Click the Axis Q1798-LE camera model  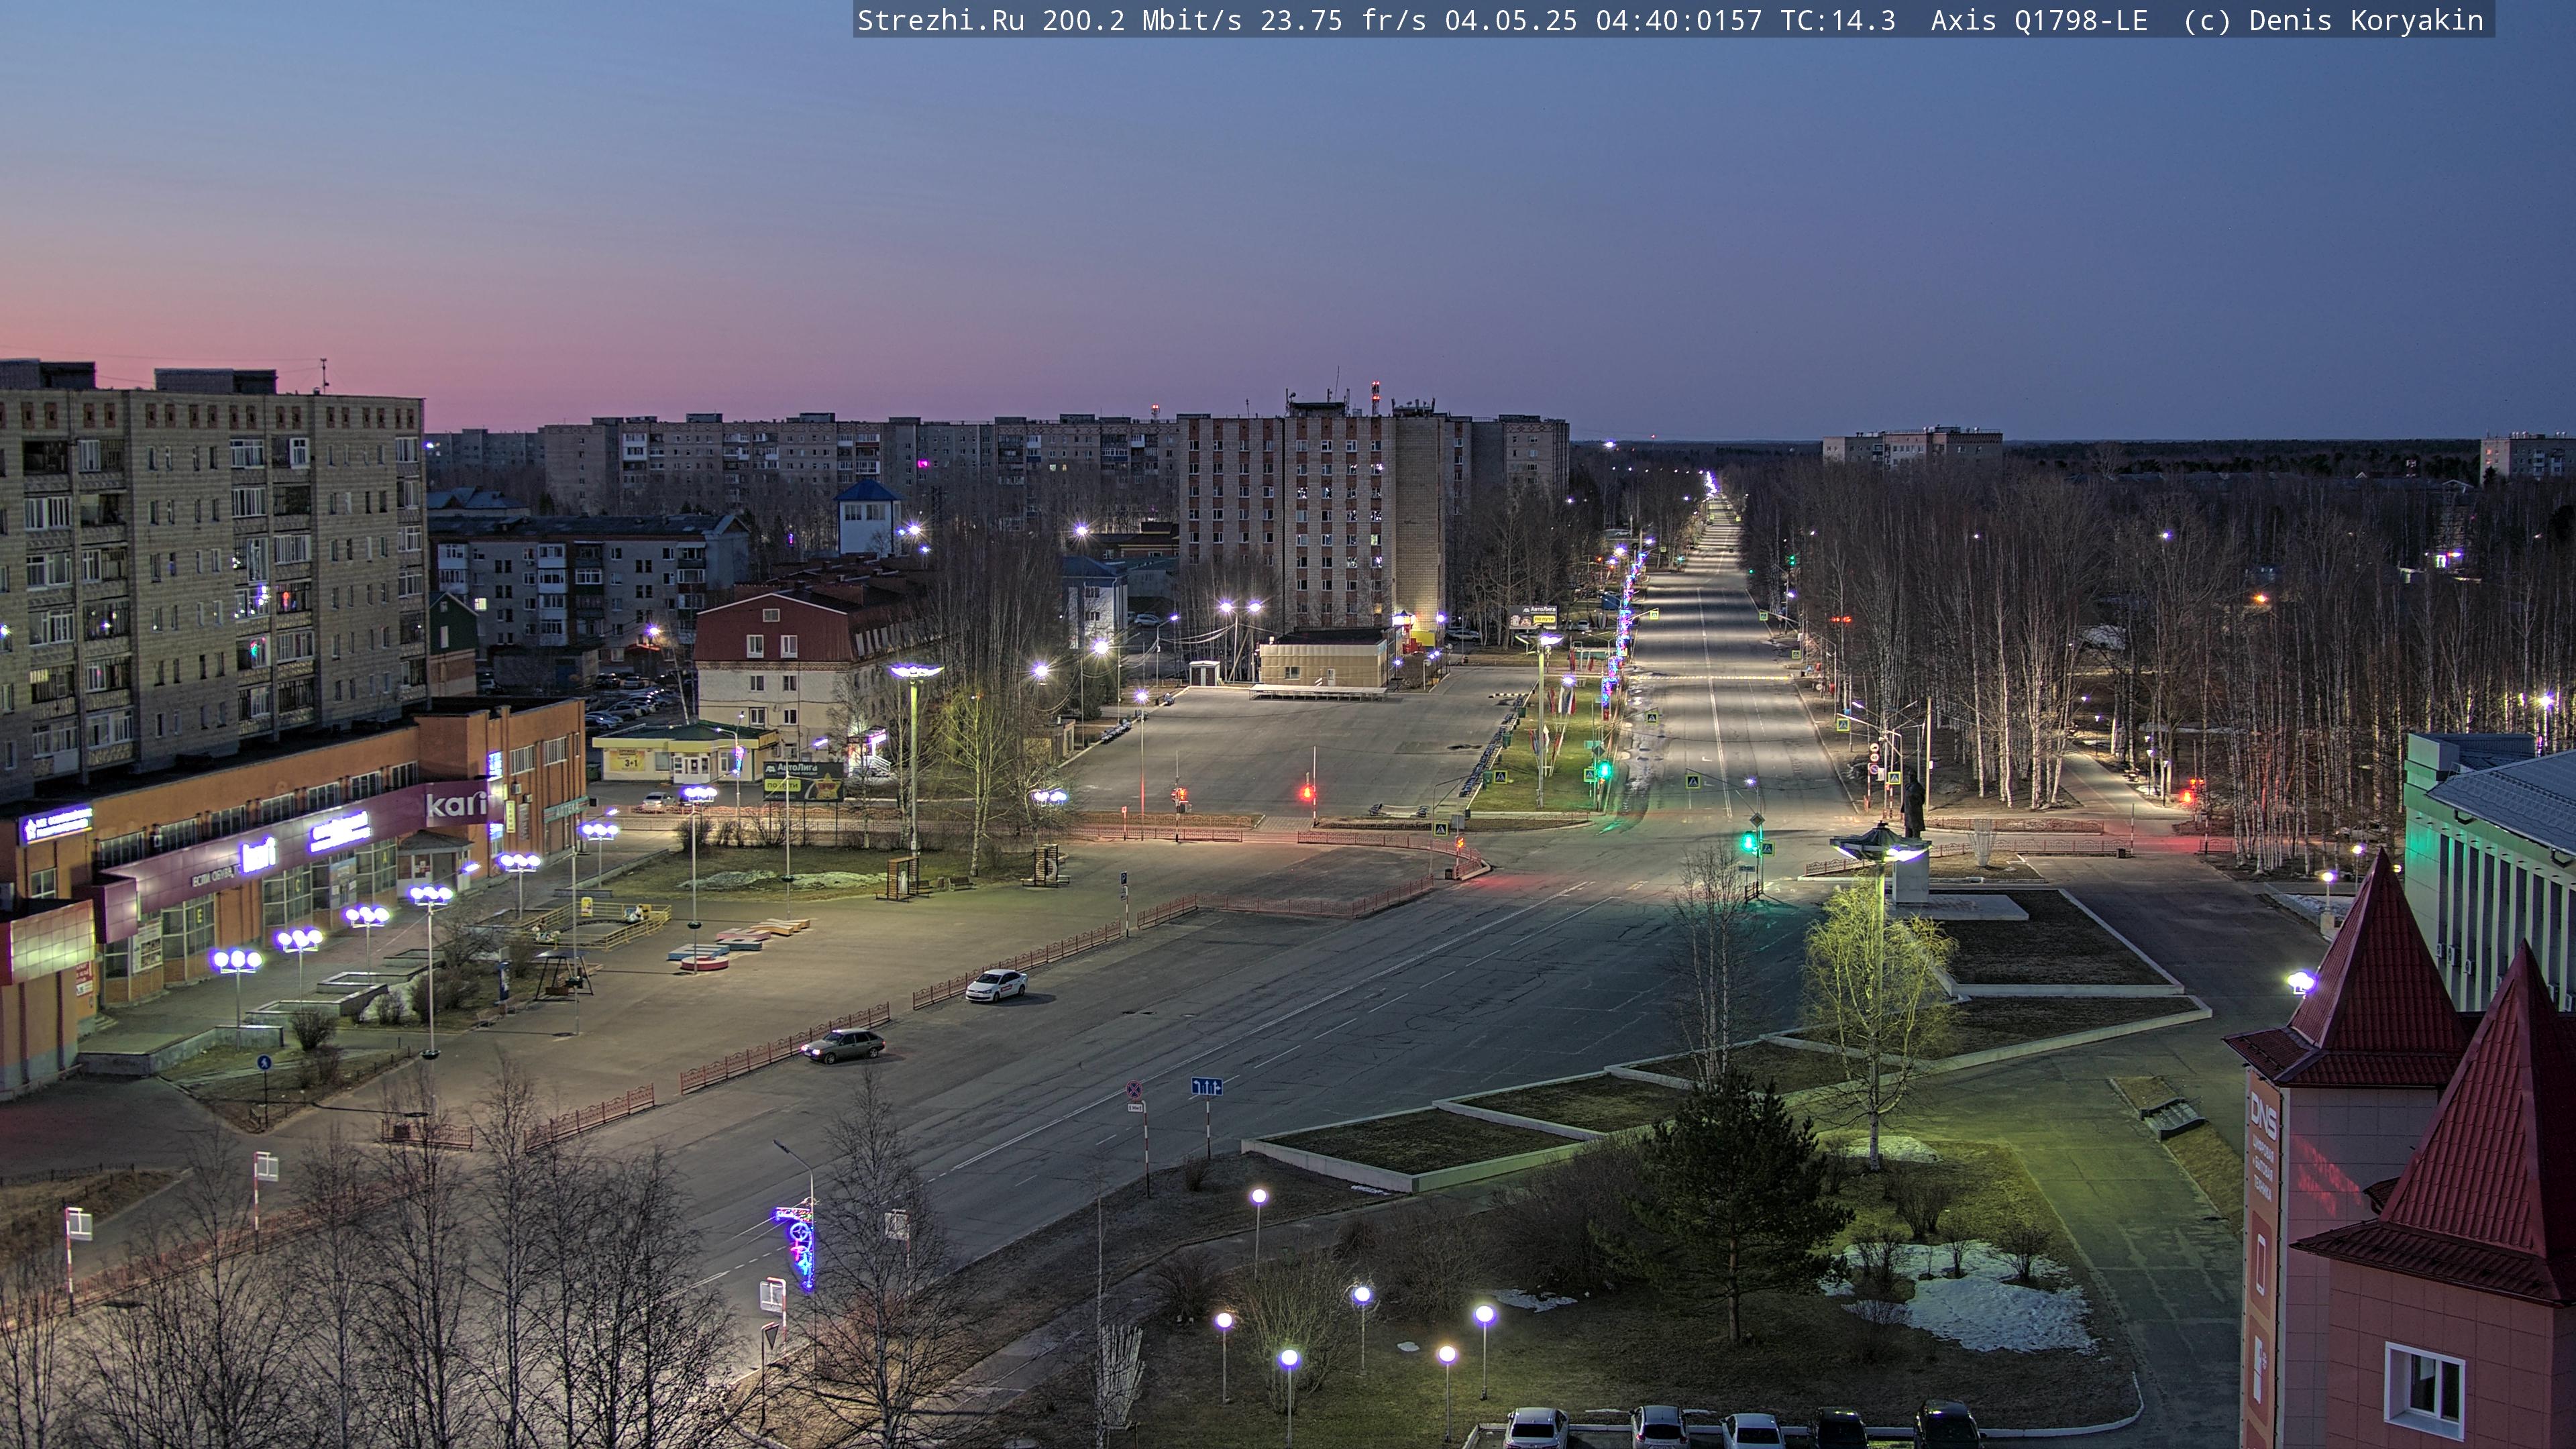coord(2039,21)
